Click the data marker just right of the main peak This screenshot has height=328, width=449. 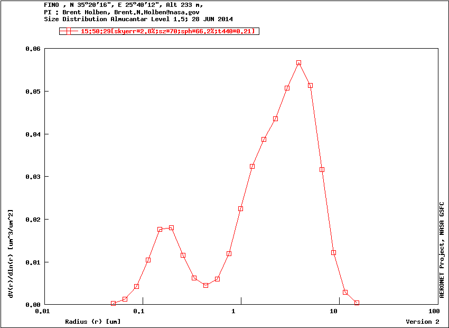click(x=310, y=85)
